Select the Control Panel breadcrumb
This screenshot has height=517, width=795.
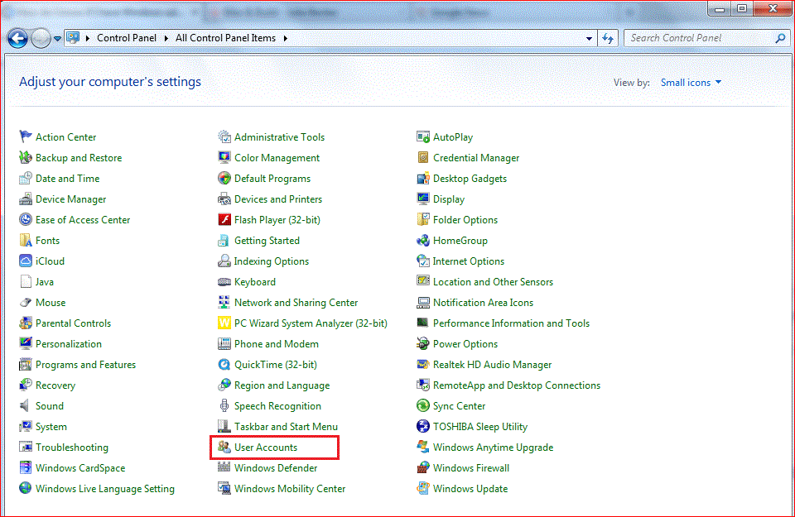[x=127, y=38]
